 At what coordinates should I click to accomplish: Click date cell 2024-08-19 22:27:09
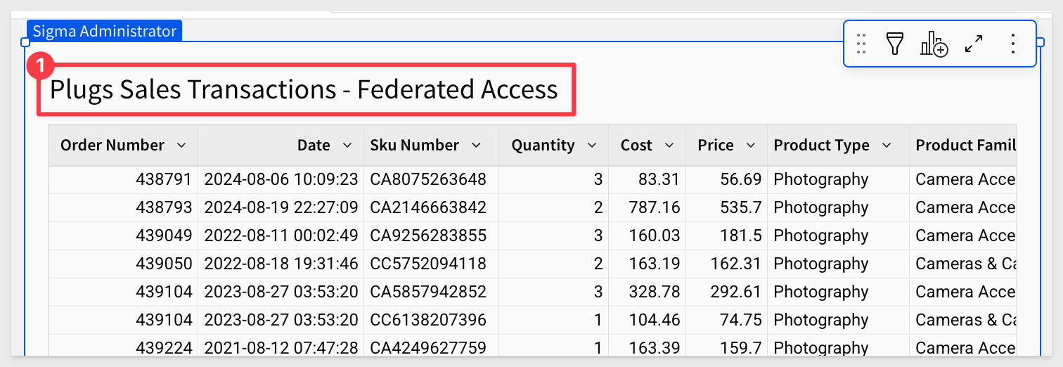pyautogui.click(x=281, y=207)
